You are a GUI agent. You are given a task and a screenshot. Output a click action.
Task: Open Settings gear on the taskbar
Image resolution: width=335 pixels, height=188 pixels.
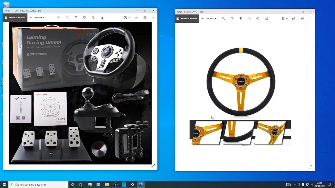(x=132, y=184)
